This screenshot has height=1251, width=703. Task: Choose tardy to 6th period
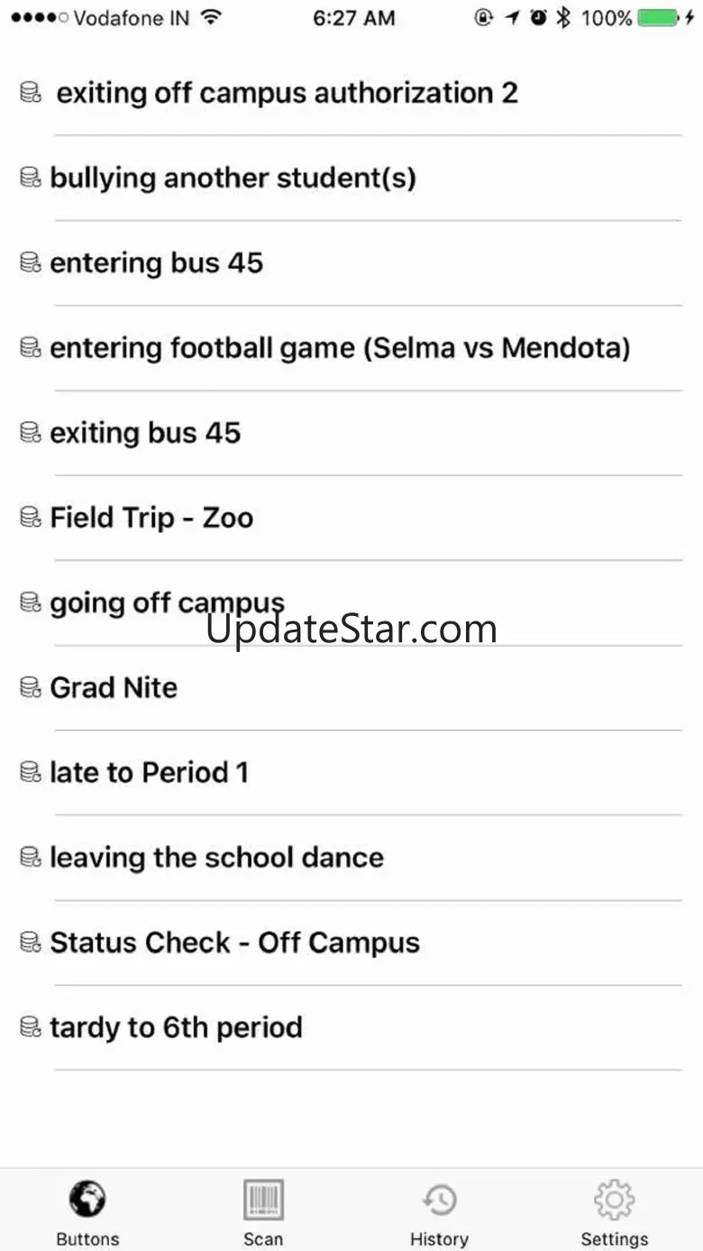[x=176, y=1027]
